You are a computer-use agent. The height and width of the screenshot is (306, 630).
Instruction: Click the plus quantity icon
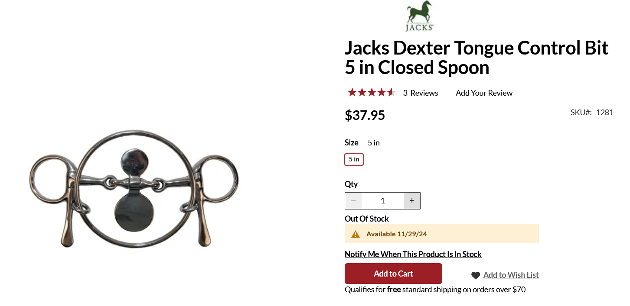coord(412,201)
